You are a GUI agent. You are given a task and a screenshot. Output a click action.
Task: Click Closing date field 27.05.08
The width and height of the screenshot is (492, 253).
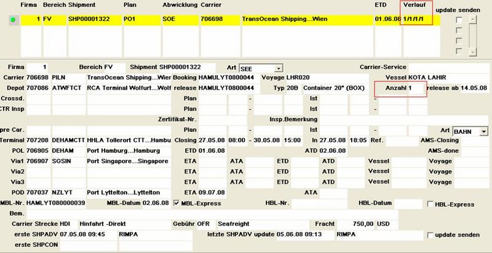point(212,140)
